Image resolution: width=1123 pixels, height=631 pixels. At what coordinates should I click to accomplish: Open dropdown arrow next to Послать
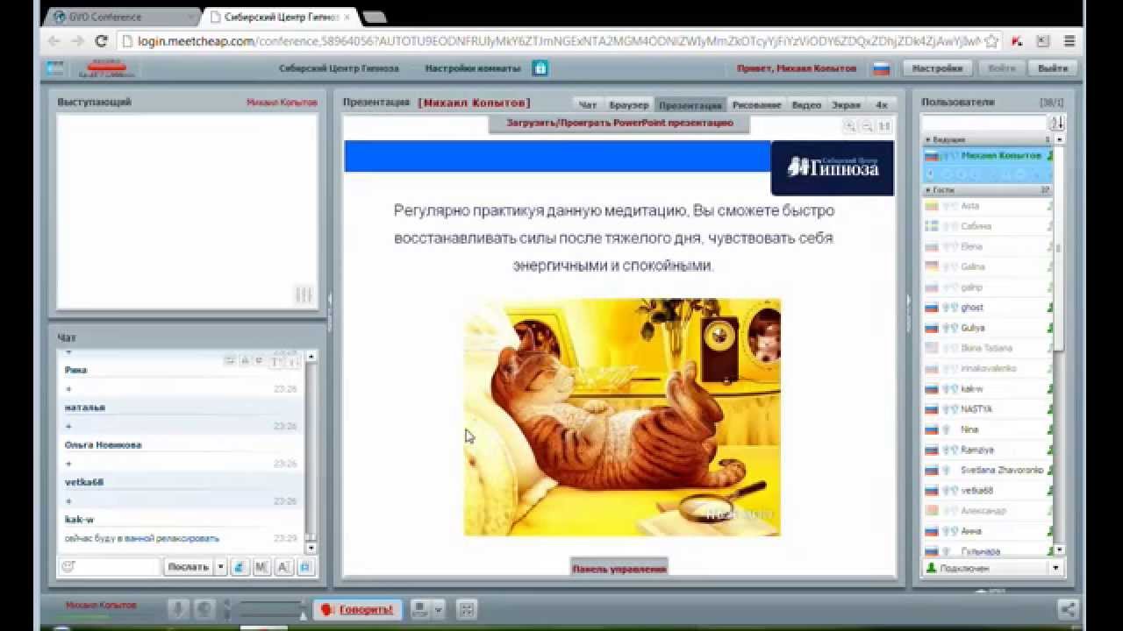point(221,567)
